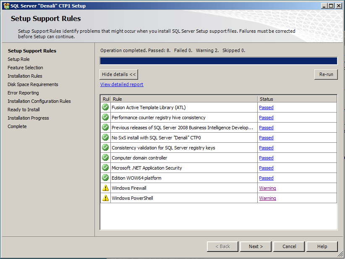Viewport: 345px width, 259px height.
Task: Click the green check icon beside Fusion Active Template Library
Action: pos(105,107)
